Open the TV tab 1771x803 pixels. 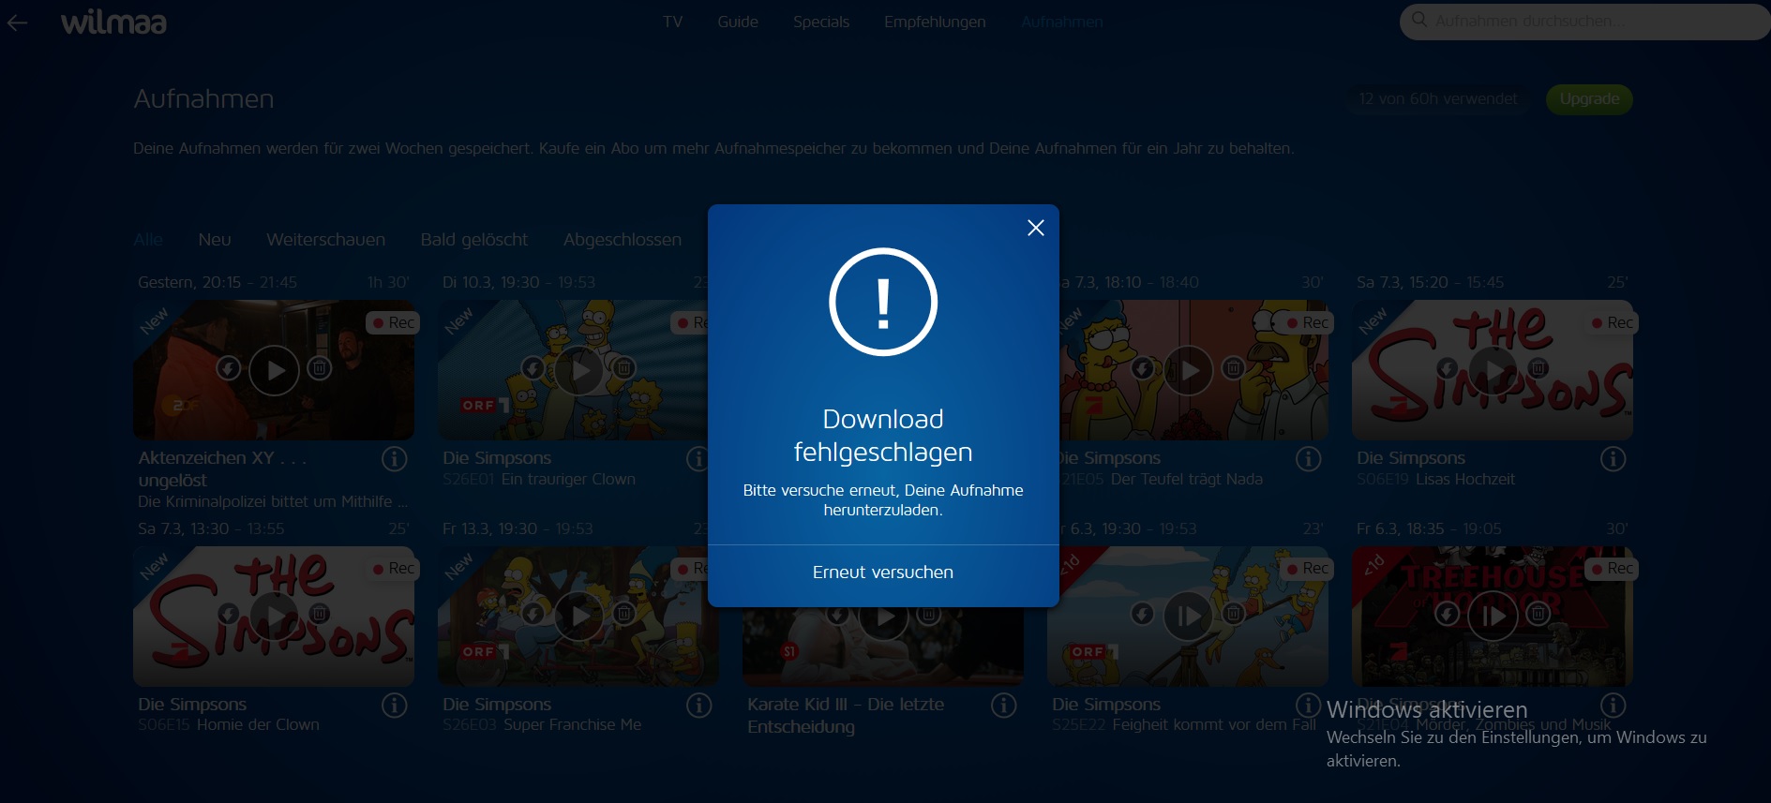[672, 22]
